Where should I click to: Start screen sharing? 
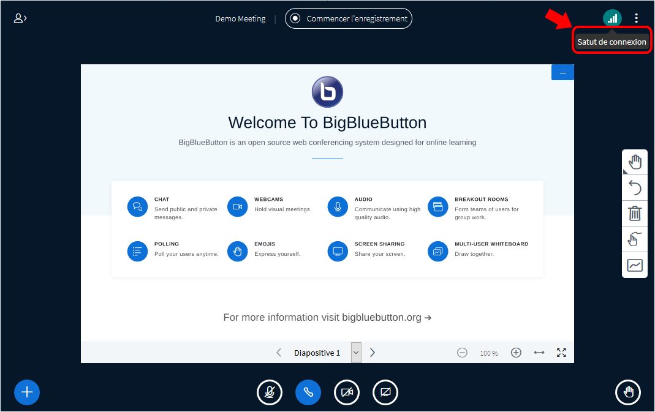tap(385, 392)
